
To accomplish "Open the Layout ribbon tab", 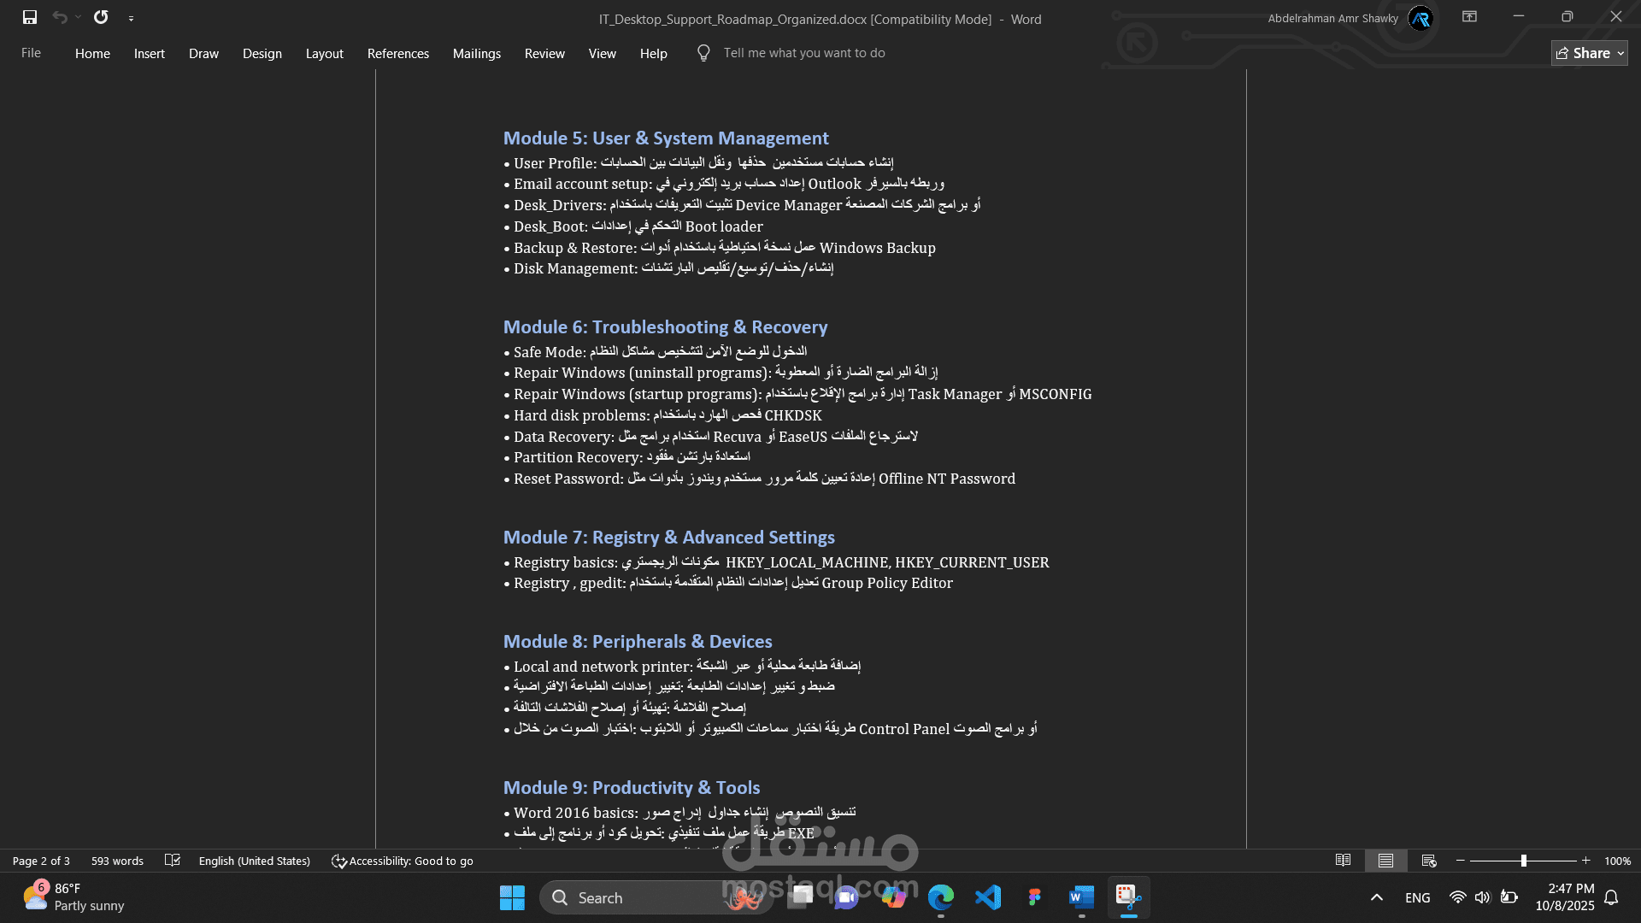I will tap(324, 53).
